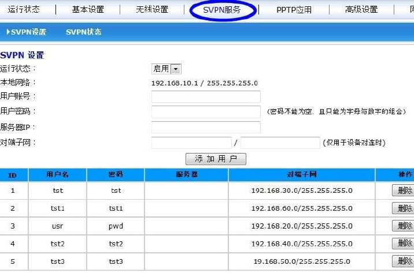Open the 运行状态 tab
This screenshot has width=414, height=273.
point(24,9)
